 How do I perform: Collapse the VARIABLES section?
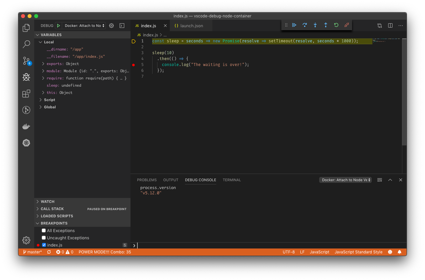coord(82,35)
